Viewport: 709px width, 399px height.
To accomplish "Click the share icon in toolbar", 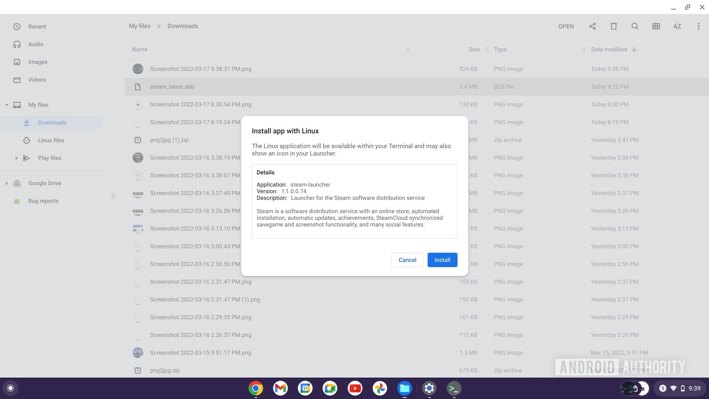I will [592, 26].
